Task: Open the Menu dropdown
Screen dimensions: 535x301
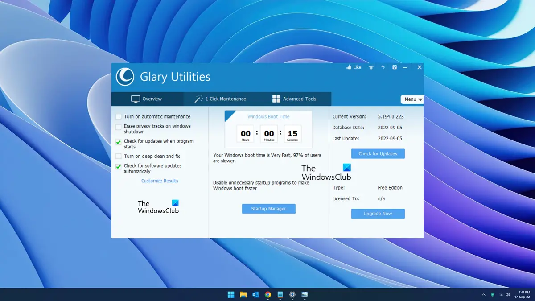Action: [412, 99]
